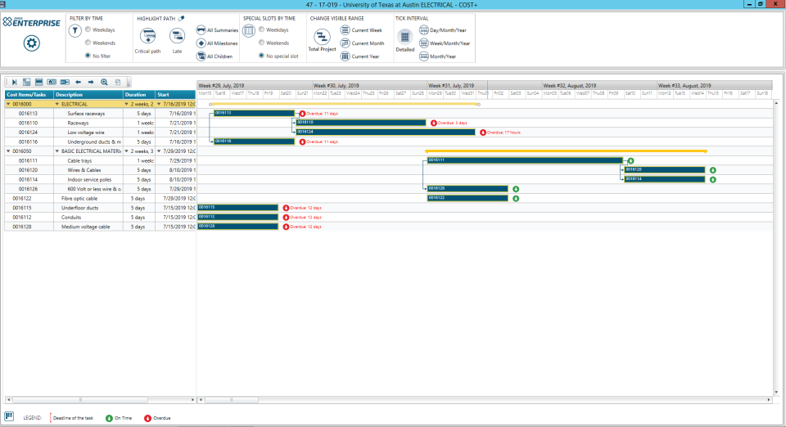Click the task grid horizontal scrollbar thumb
This screenshot has height=427, width=786.
[80, 400]
